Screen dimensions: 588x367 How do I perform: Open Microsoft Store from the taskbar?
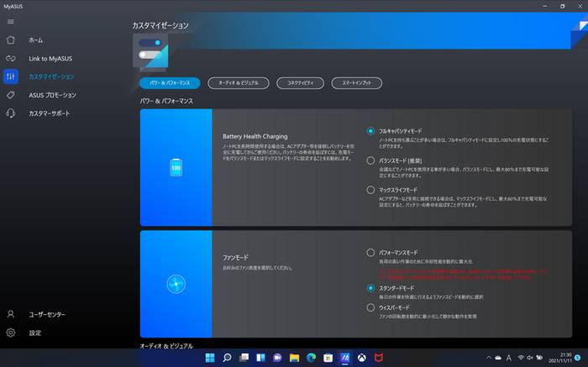(328, 358)
